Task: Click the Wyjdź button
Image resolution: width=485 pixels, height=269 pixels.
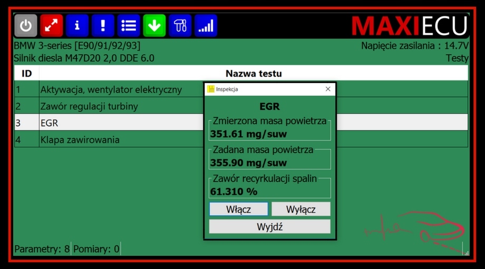Action: point(270,227)
